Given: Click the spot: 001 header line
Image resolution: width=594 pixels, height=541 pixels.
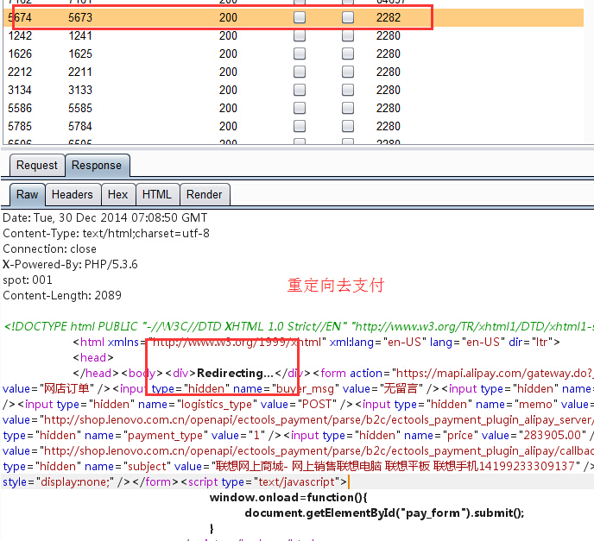Looking at the screenshot, I should click(x=28, y=280).
